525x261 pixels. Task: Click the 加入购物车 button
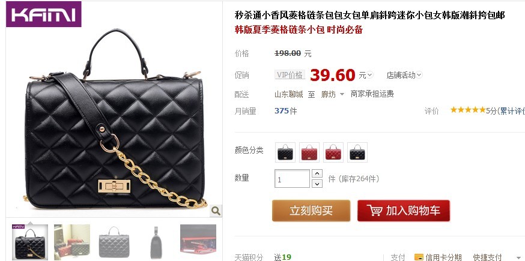coord(404,211)
